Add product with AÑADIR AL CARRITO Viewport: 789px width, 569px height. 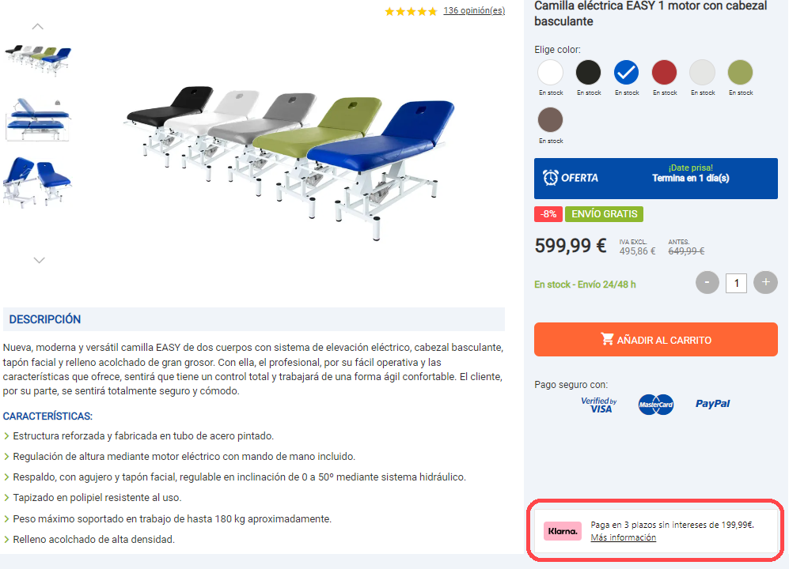[x=656, y=340]
